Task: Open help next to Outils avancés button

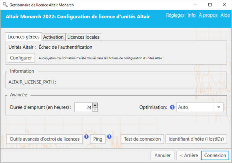Action: pos(86,137)
